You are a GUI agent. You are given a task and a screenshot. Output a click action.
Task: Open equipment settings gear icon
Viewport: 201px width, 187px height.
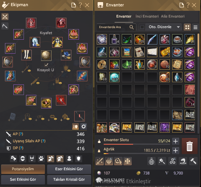pyautogui.click(x=84, y=126)
